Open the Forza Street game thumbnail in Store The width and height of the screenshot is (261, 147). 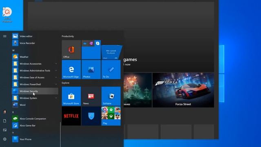183,90
